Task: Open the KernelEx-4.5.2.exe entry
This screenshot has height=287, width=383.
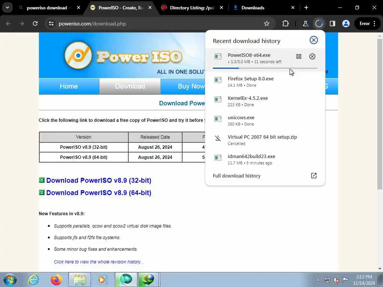Action: pos(265,101)
